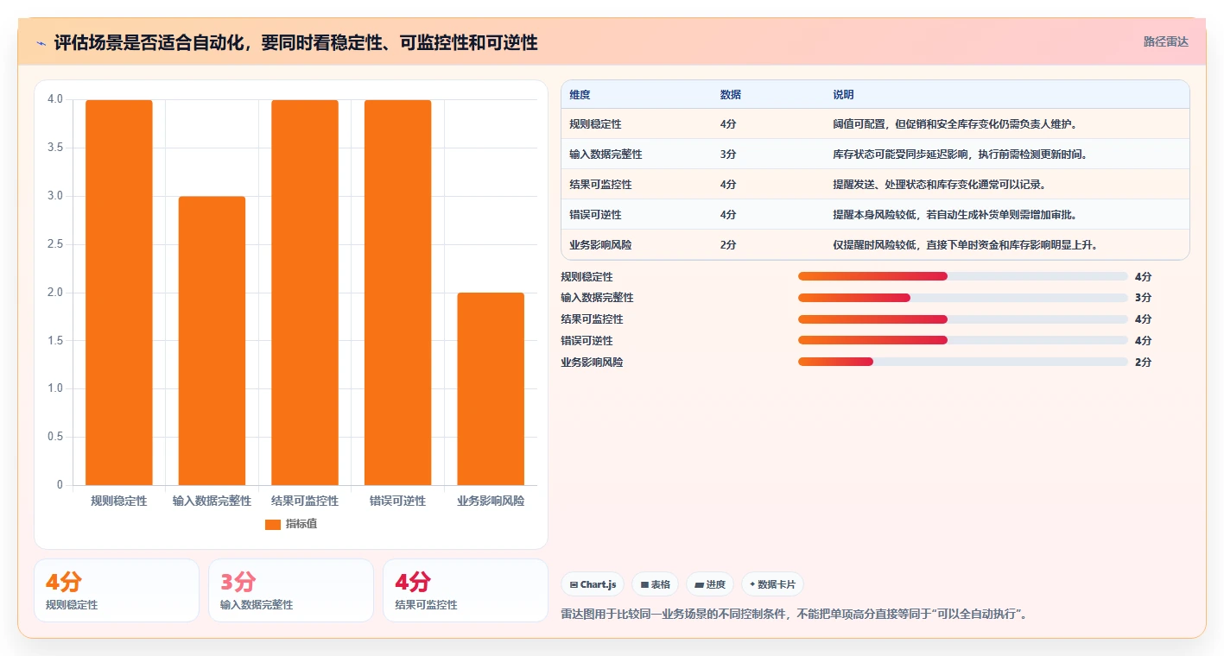Toggle the 指标值 legend swatch
This screenshot has height=656, width=1224.
tap(272, 524)
